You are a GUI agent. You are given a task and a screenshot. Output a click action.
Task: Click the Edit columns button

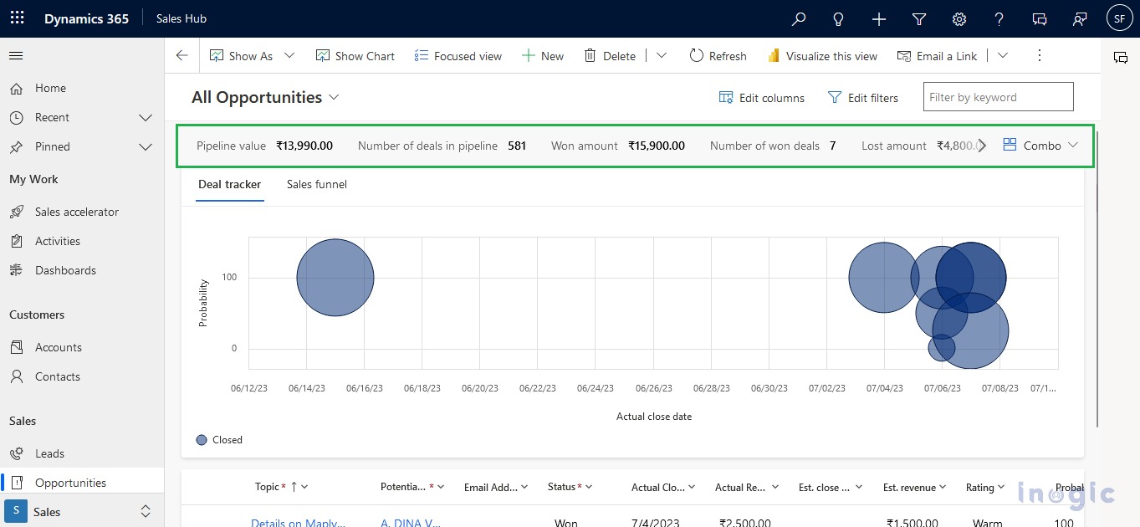pos(761,98)
